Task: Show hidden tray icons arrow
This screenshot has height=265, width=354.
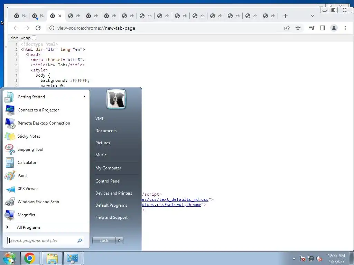Action: [294, 258]
